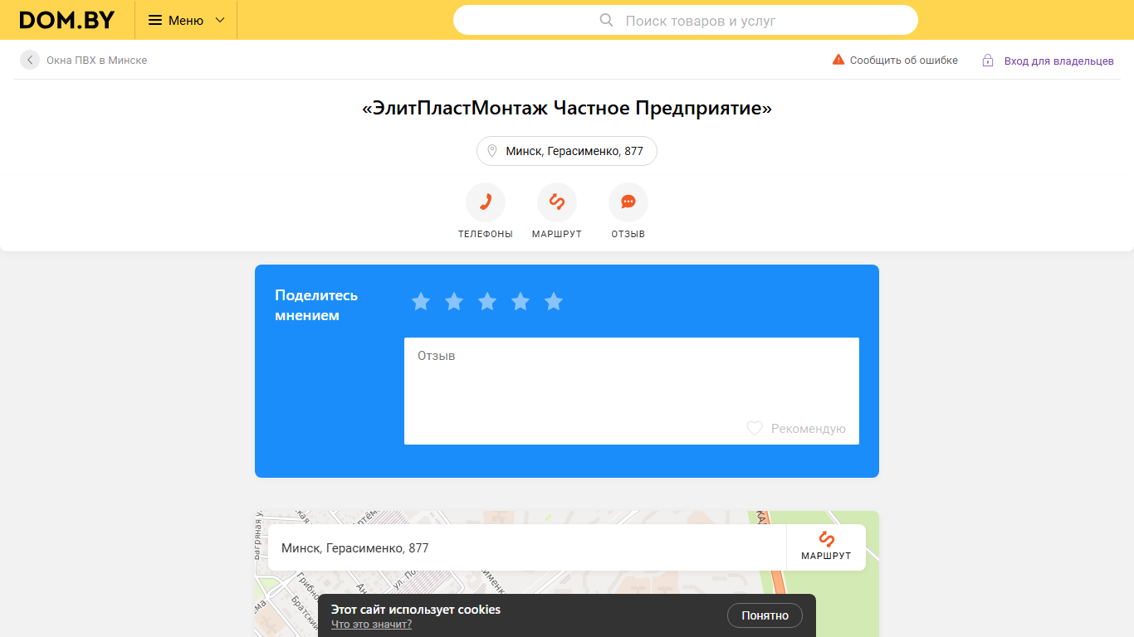The image size is (1134, 637).
Task: Open the DOM.BY home logo
Action: click(x=67, y=20)
